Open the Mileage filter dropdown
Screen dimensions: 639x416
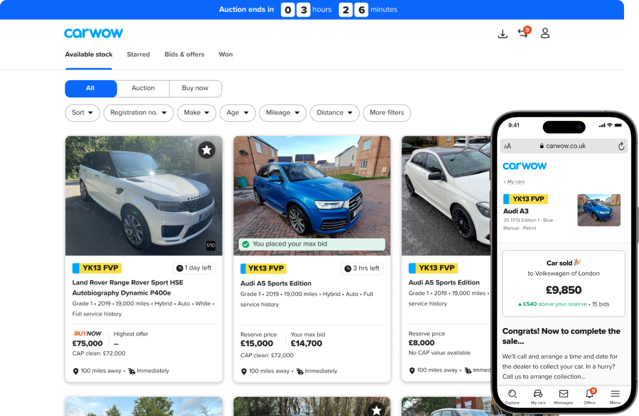(x=283, y=113)
